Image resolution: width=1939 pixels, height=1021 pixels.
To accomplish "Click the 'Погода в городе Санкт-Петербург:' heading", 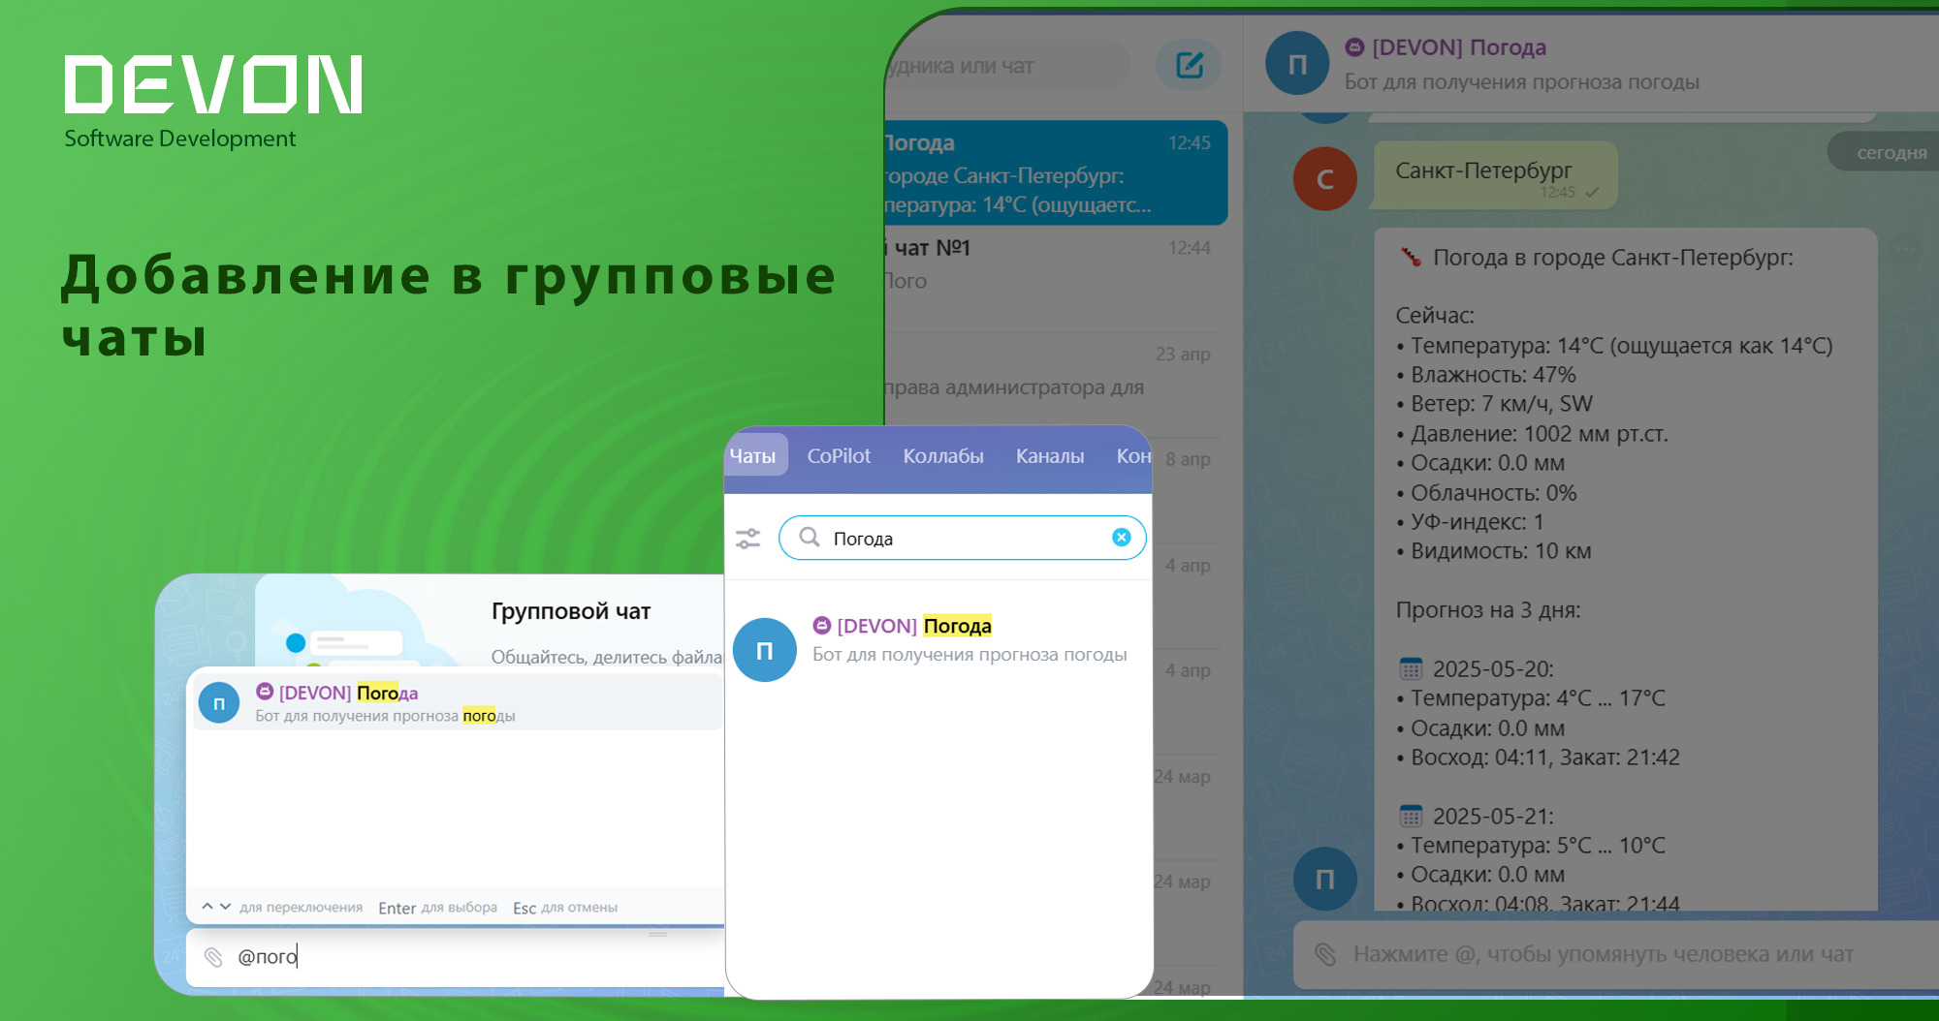I will 1613,258.
